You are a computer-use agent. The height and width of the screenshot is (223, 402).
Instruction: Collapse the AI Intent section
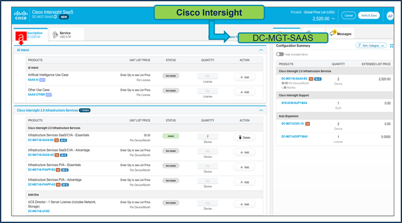click(x=261, y=50)
